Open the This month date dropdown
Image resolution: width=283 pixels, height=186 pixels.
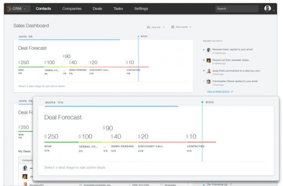point(181,27)
